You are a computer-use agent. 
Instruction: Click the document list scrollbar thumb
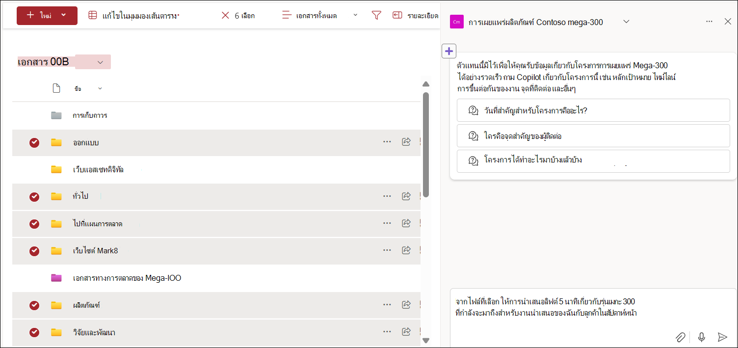click(426, 145)
